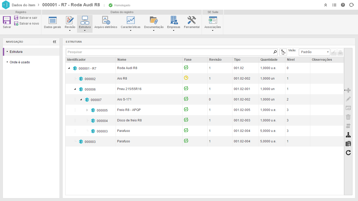
Task: Click the Salvar floppy disk icon
Action: tap(7, 20)
